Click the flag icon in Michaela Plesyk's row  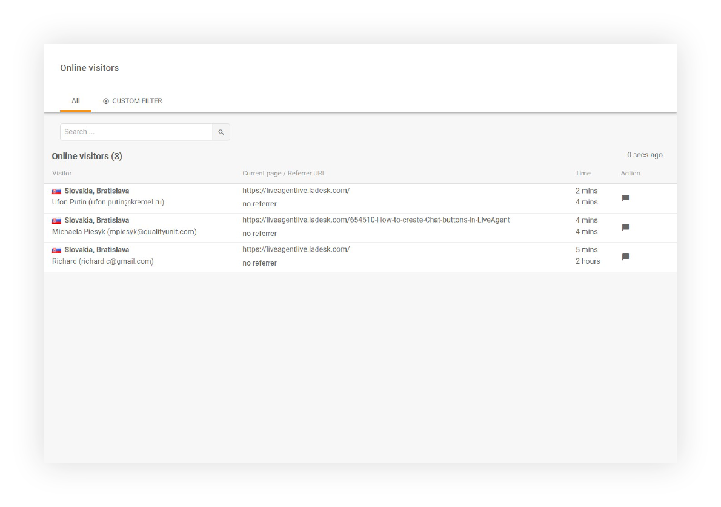pos(56,221)
